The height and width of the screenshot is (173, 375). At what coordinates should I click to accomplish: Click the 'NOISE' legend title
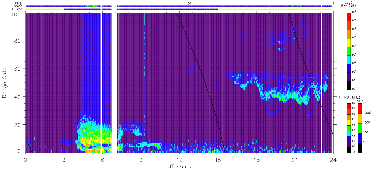point(362,101)
